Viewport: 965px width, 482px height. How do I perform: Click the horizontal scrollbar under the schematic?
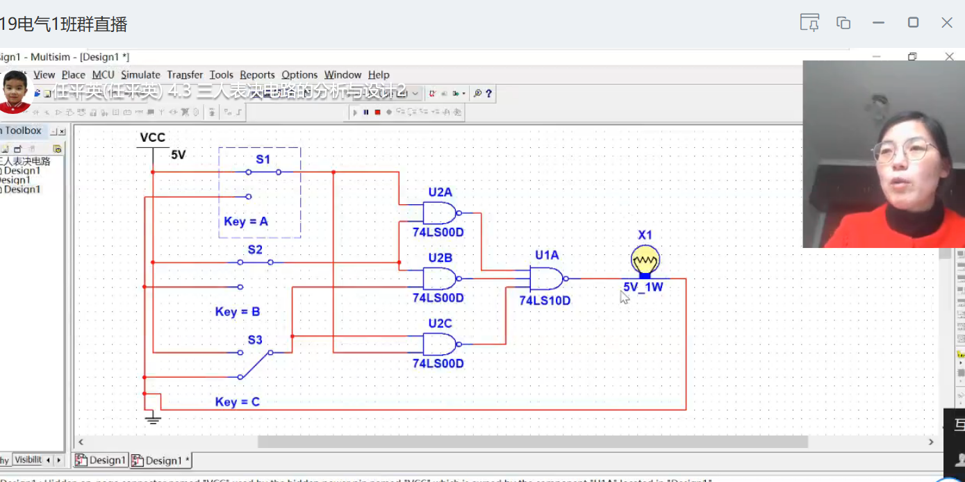[532, 442]
